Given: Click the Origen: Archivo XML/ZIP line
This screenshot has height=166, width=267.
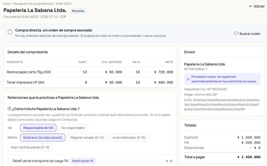Looking at the screenshot, I should point(201,95).
